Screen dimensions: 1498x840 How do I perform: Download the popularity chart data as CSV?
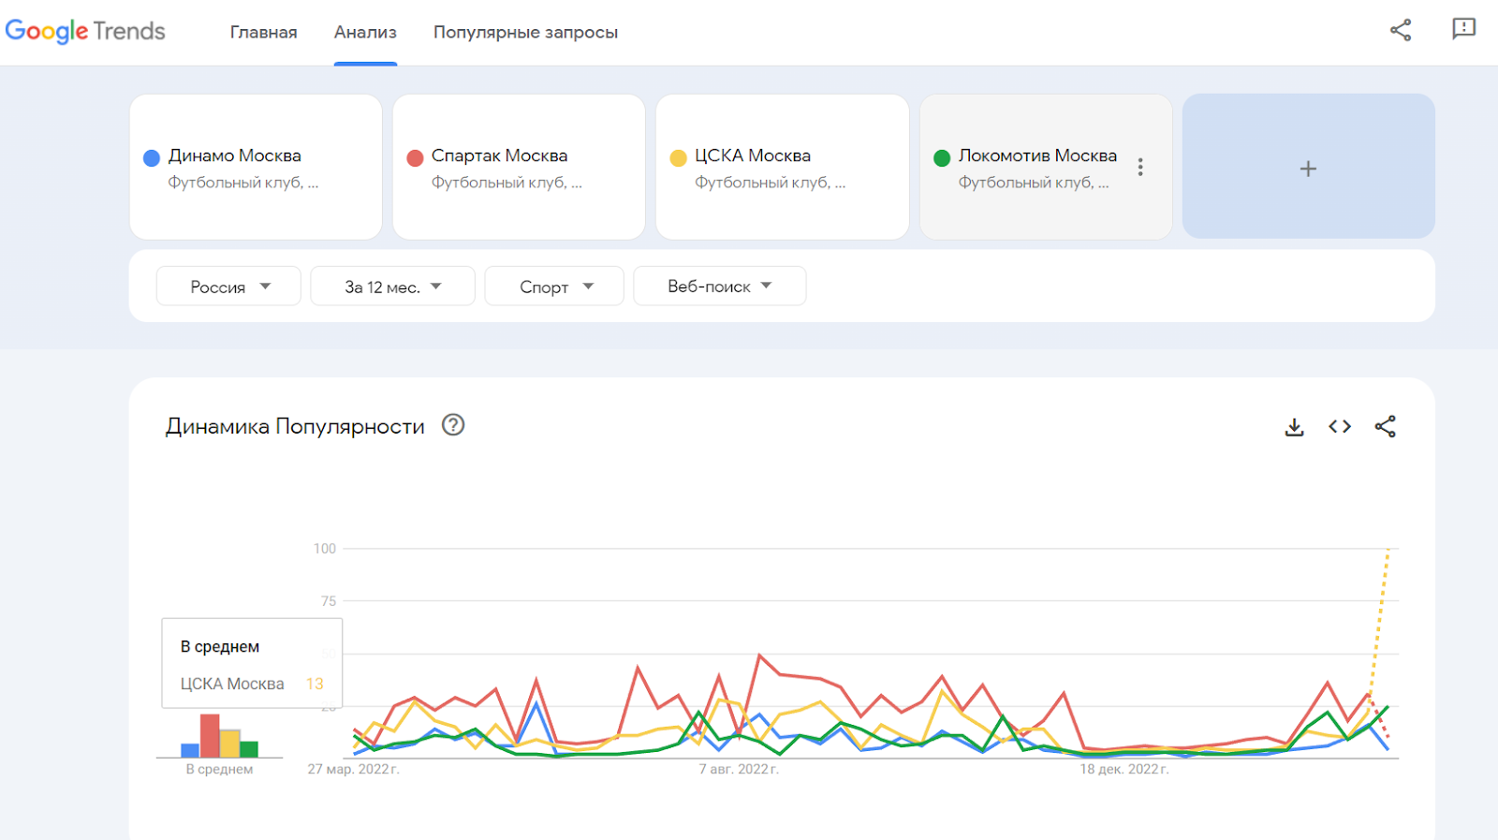pos(1294,427)
